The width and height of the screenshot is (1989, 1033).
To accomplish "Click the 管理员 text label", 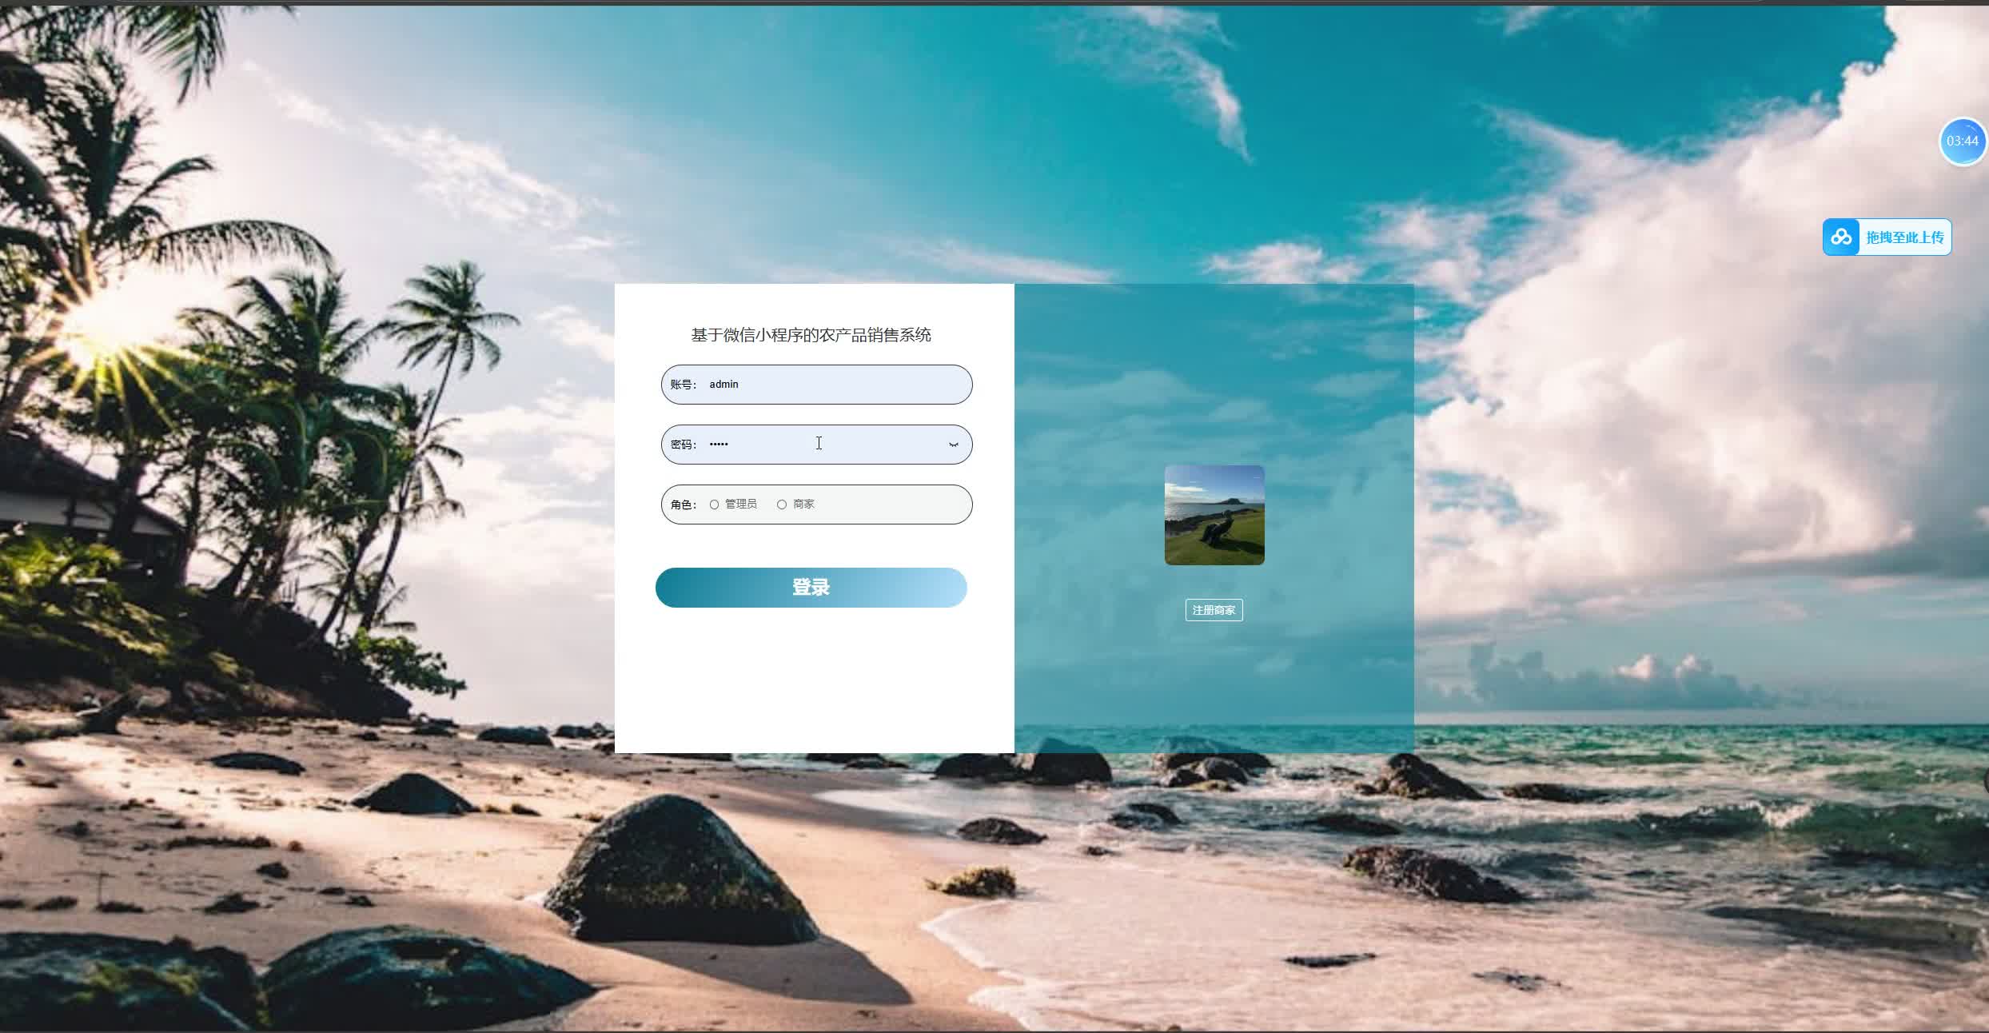I will point(740,504).
